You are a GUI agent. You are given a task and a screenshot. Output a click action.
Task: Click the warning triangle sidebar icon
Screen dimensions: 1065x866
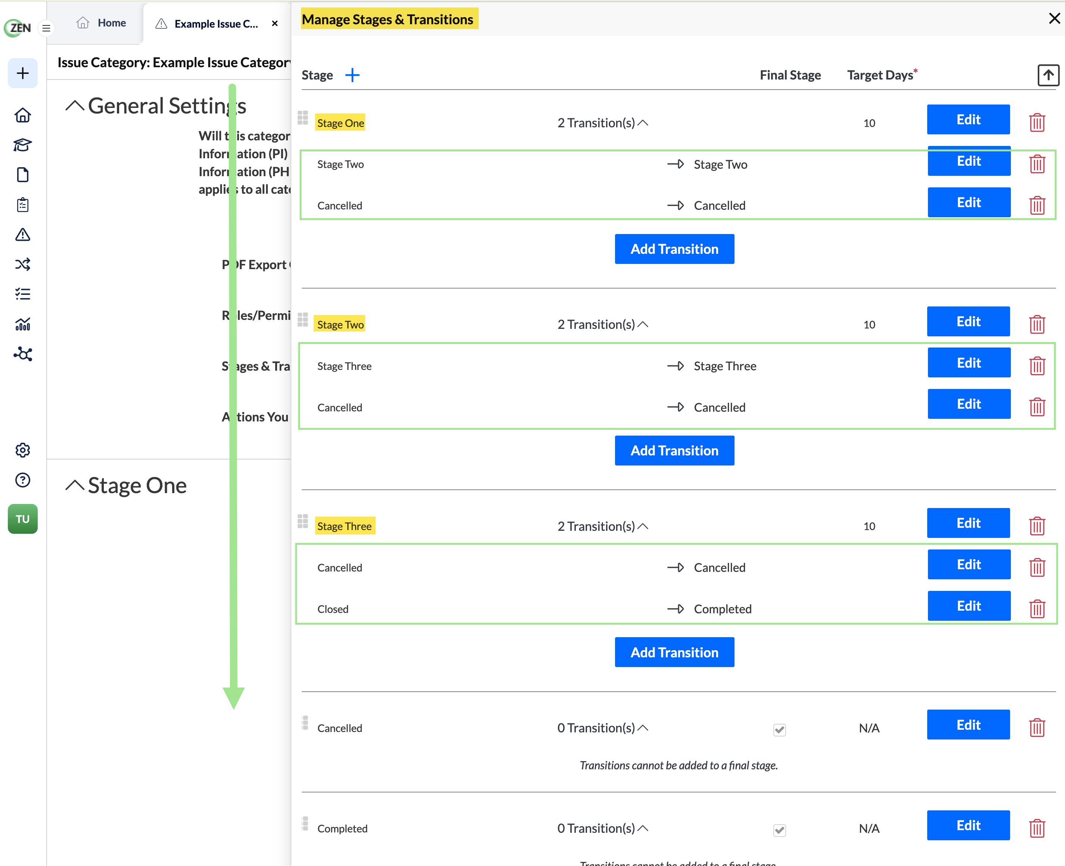pyautogui.click(x=22, y=234)
